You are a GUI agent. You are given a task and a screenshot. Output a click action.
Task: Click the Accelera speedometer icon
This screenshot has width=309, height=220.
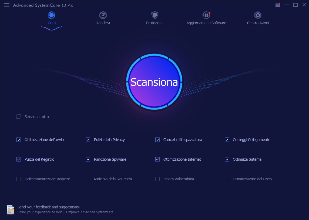point(103,15)
